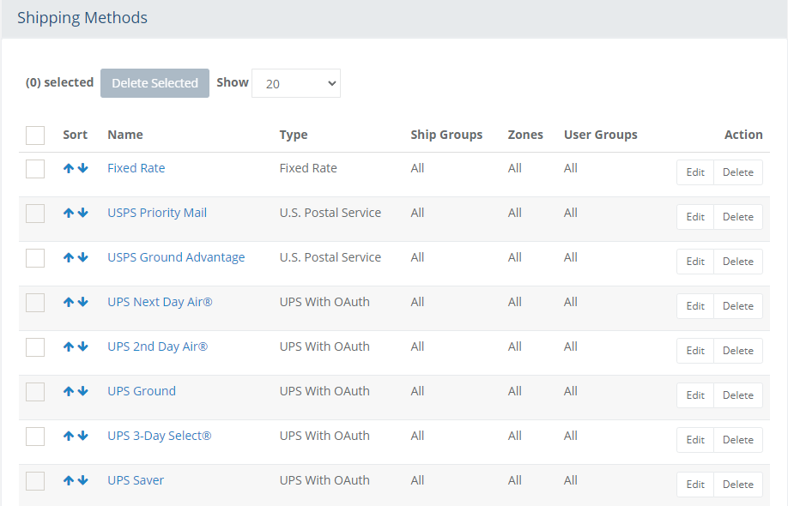
Task: Tick the select-all checkbox in header
Action: (35, 136)
